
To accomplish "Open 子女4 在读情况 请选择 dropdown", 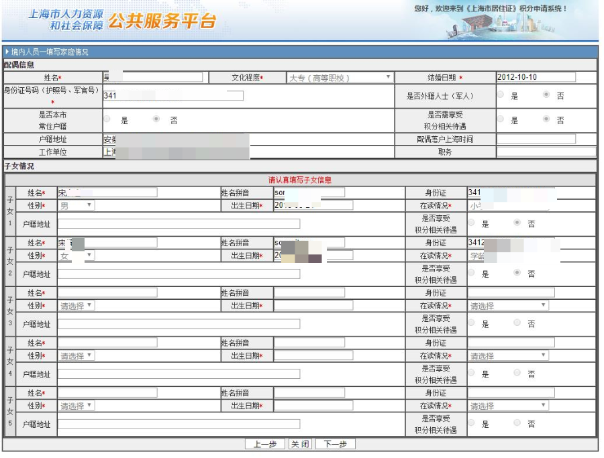I will pyautogui.click(x=509, y=355).
